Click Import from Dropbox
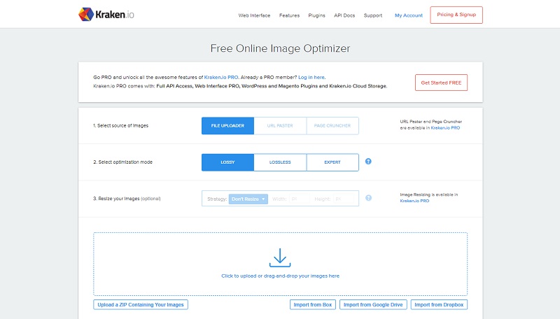The image size is (560, 319). (439, 305)
